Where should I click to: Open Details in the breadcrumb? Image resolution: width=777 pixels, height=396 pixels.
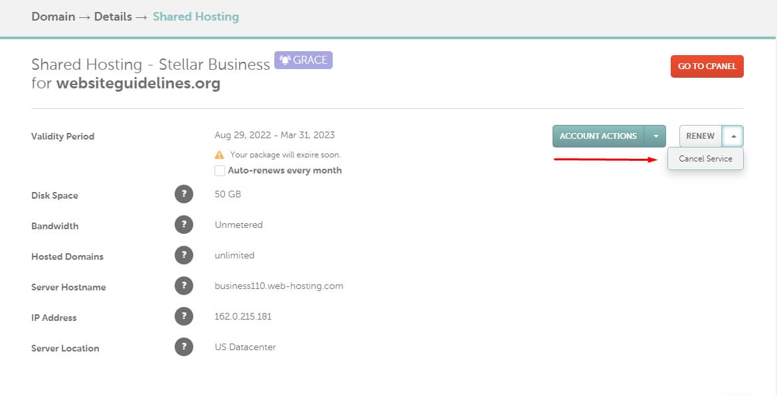[113, 17]
